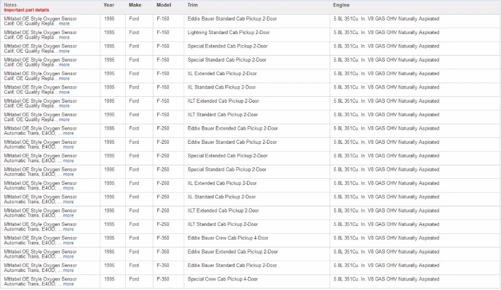The height and width of the screenshot is (290, 501).
Task: Expand notes for F-350 Eddie Bauer Standard Cab
Action: 68,271
